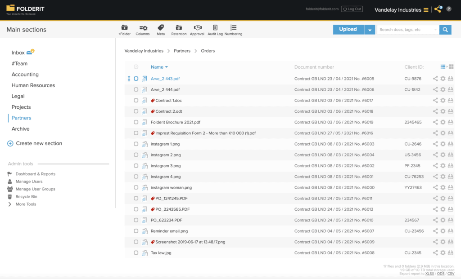Image resolution: width=461 pixels, height=279 pixels.
Task: Open Recycle Bin
Action: point(26,197)
